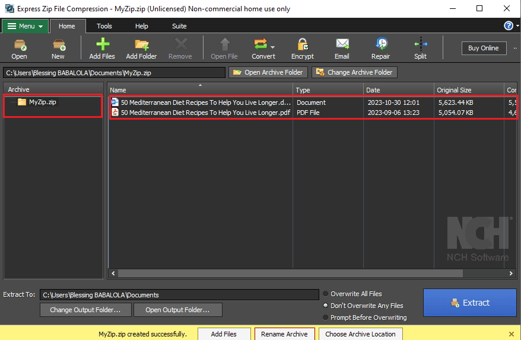Switch to the Tools tab
Image resolution: width=521 pixels, height=340 pixels.
pos(104,26)
